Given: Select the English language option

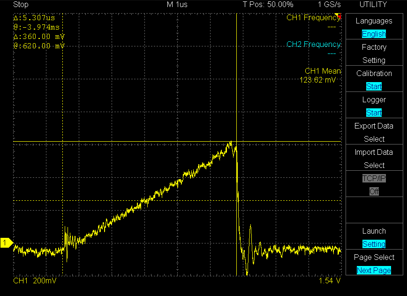Looking at the screenshot, I should pyautogui.click(x=374, y=34).
